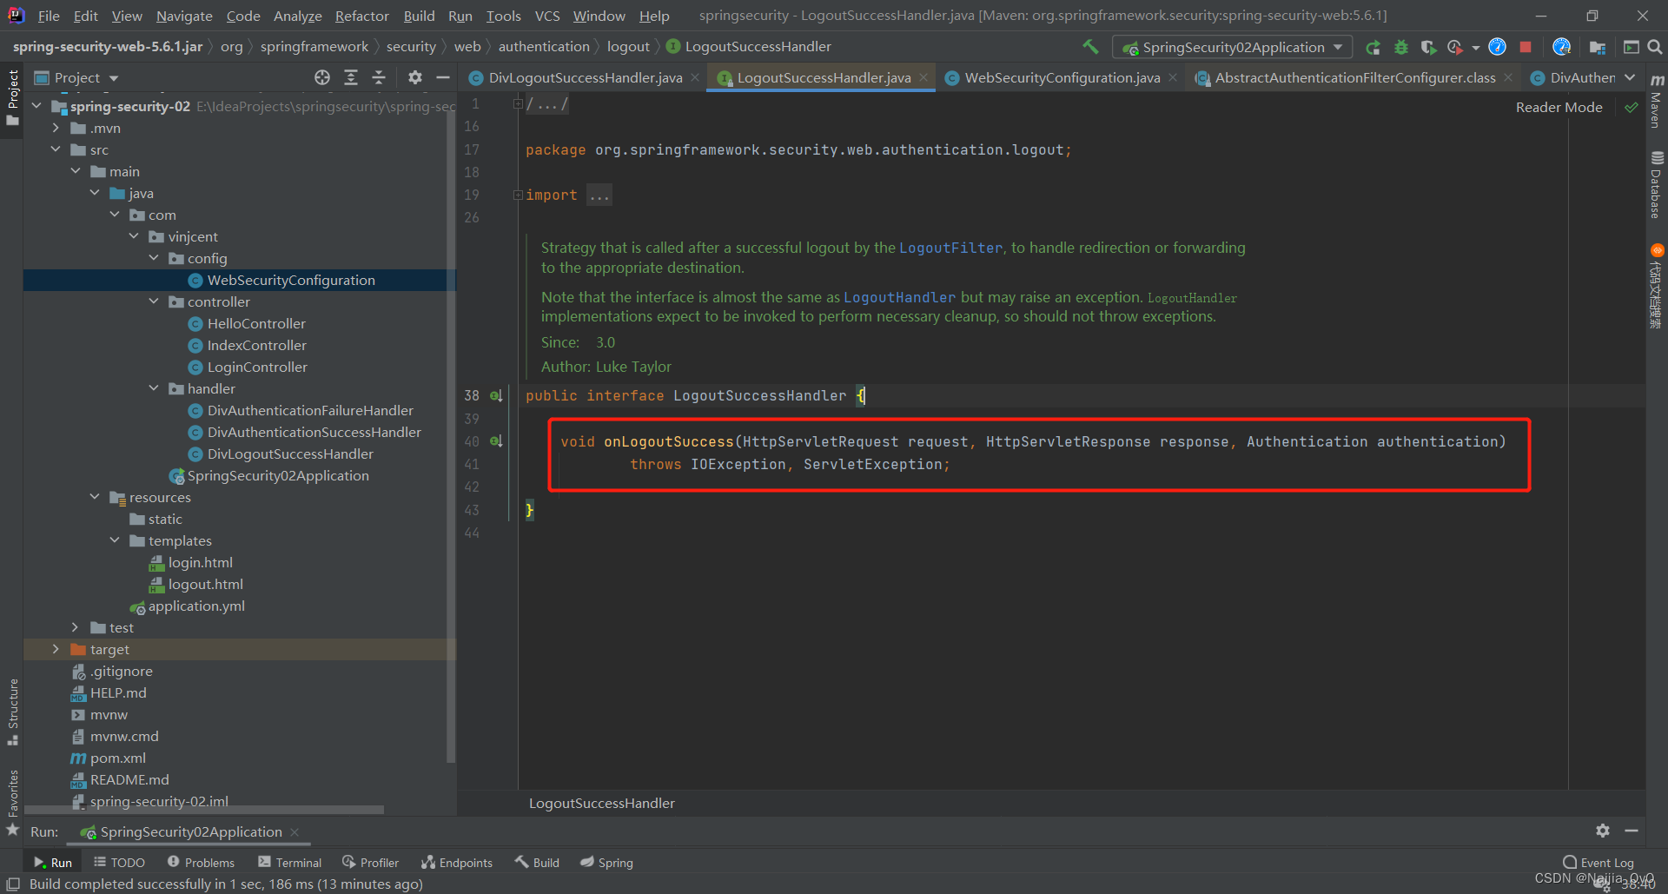Open Project Structure icon in toolbar
Image resolution: width=1668 pixels, height=894 pixels.
pyautogui.click(x=1597, y=47)
